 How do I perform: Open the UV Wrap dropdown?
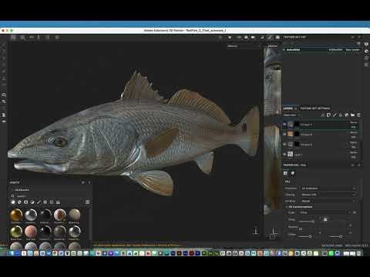(328, 201)
